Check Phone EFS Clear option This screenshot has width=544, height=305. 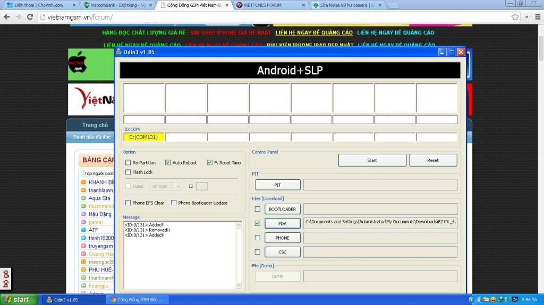pyautogui.click(x=128, y=203)
